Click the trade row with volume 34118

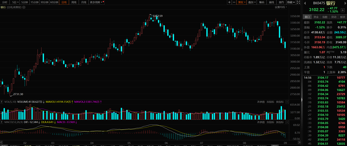pyautogui.click(x=325, y=139)
